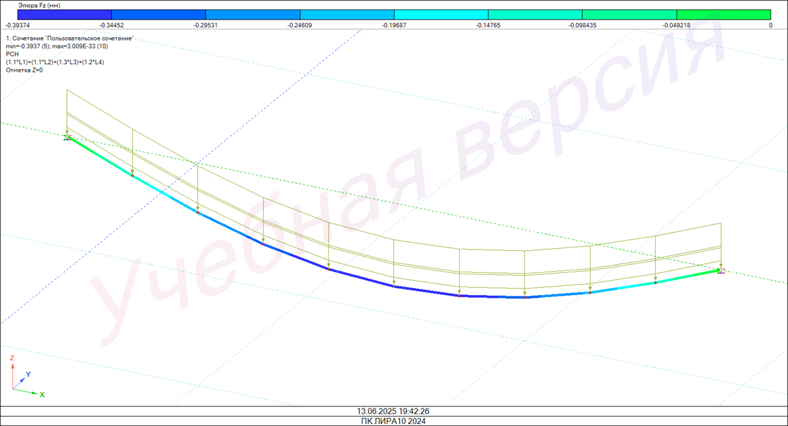Click the 'Пользовательское сочетание' combination title
This screenshot has height=426, width=788.
pos(70,38)
